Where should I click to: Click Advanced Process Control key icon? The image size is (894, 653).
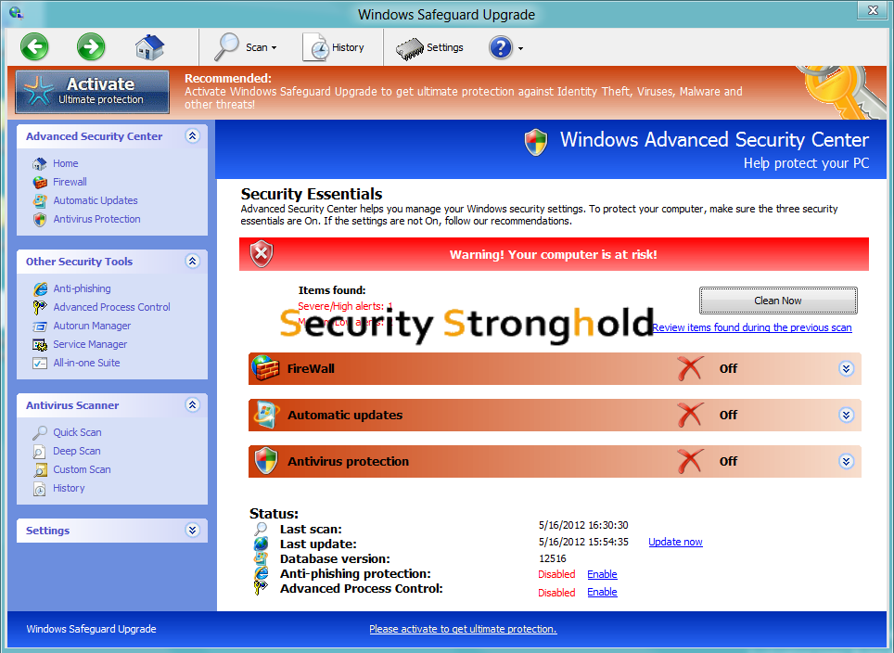(40, 307)
